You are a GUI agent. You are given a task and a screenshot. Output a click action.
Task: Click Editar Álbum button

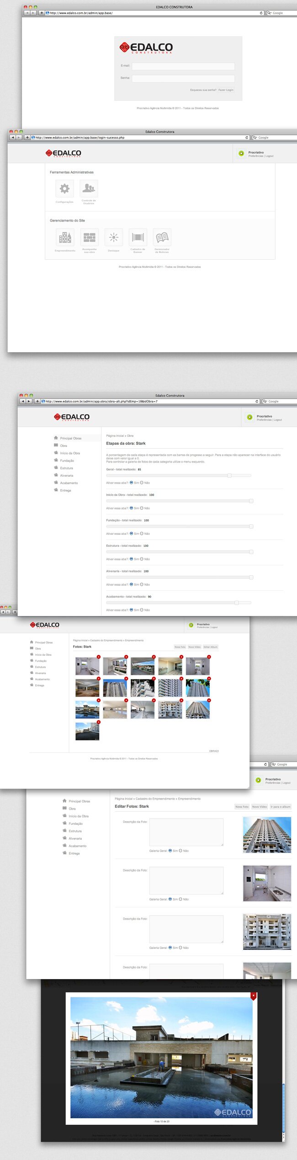click(x=211, y=647)
